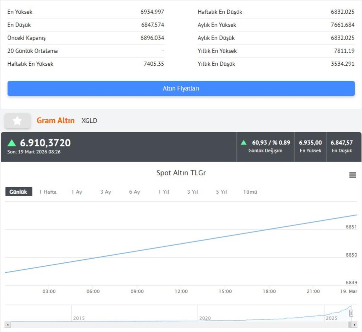Open the chart hamburger context menu
The width and height of the screenshot is (362, 332).
pyautogui.click(x=353, y=175)
